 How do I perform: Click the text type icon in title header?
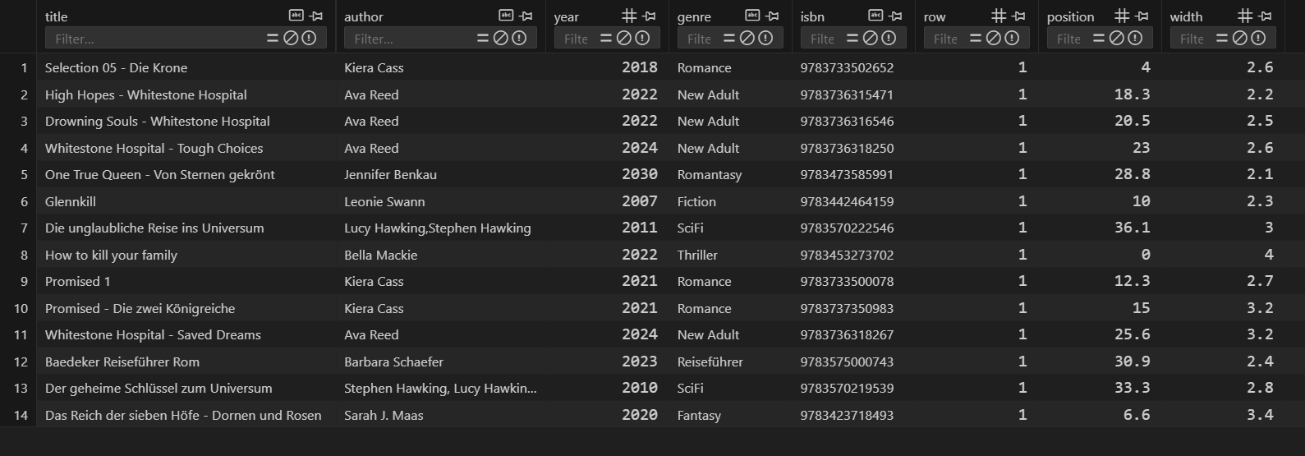click(296, 16)
